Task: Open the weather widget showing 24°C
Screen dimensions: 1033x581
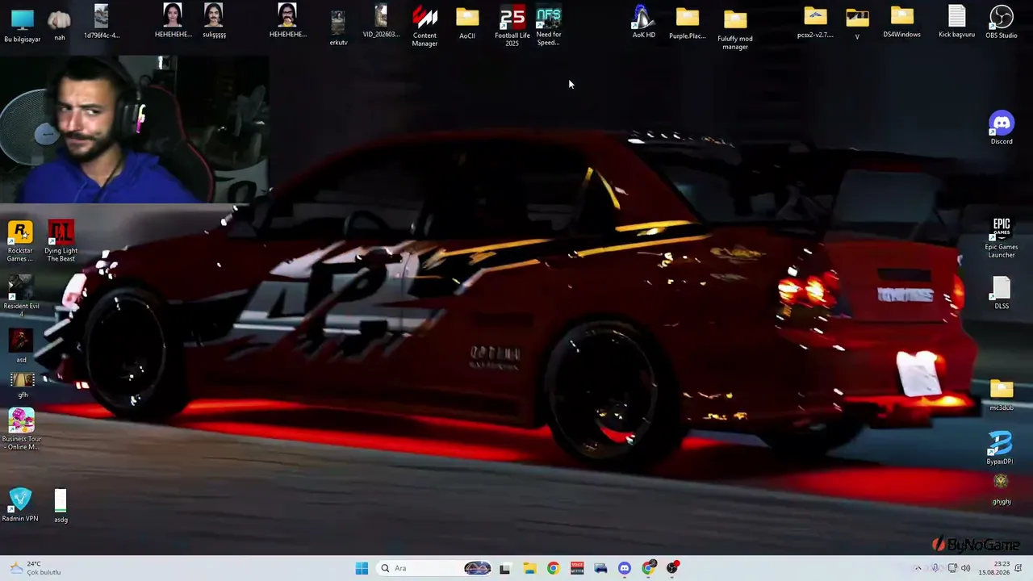Action: click(35, 568)
